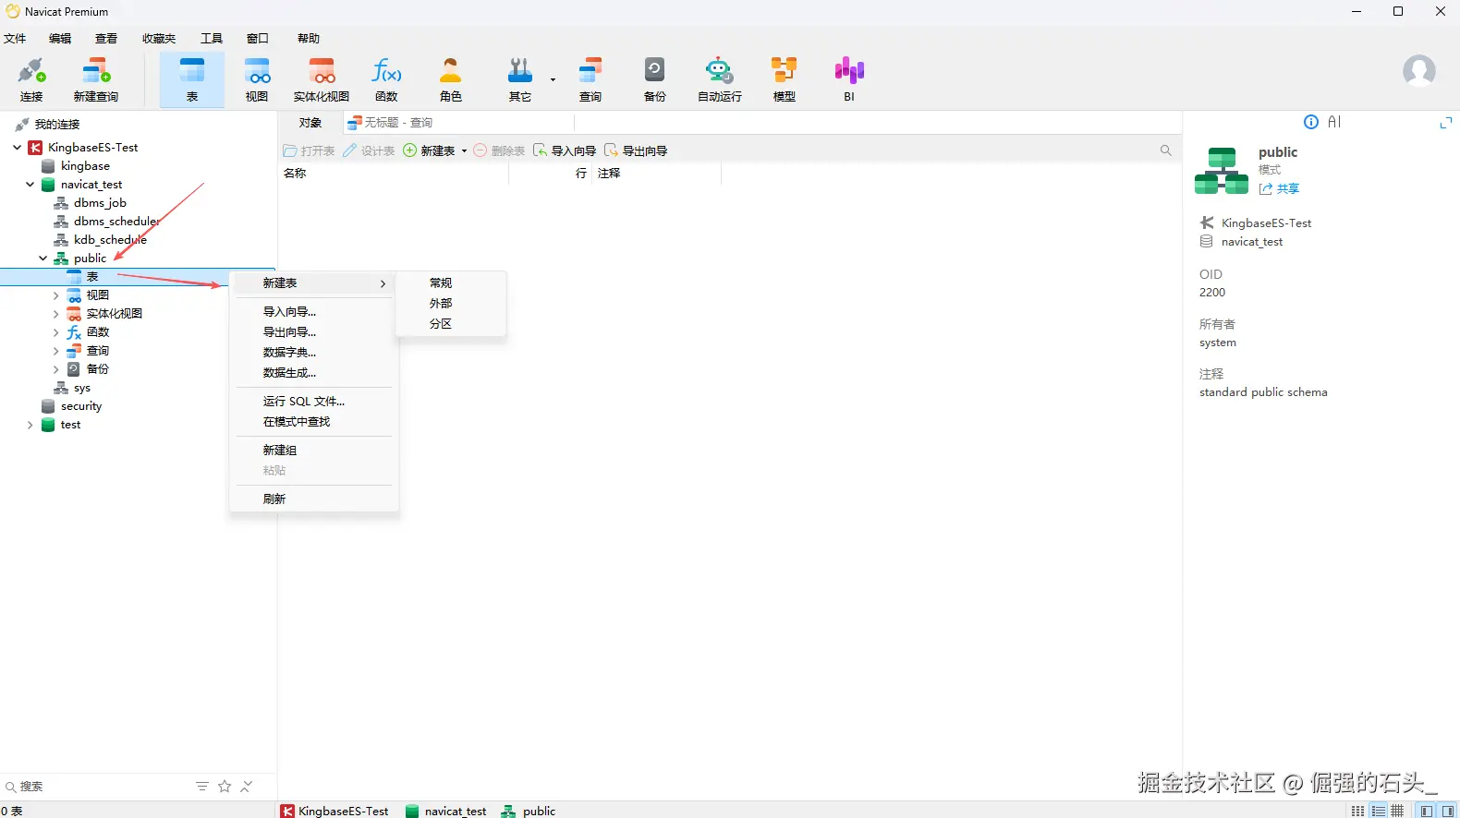Open dropdown arrow next to 新建表 button
The width and height of the screenshot is (1460, 818).
464,151
